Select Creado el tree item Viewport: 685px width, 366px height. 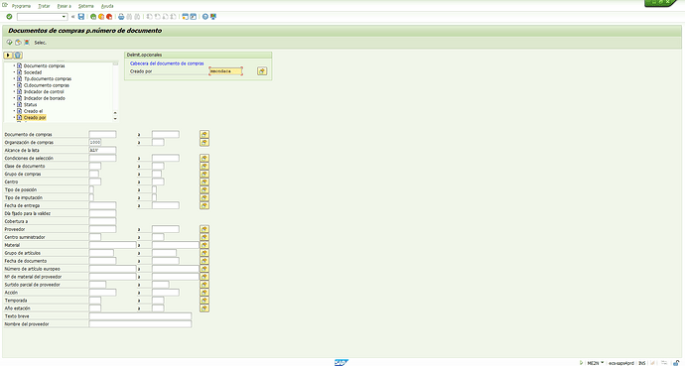(33, 111)
